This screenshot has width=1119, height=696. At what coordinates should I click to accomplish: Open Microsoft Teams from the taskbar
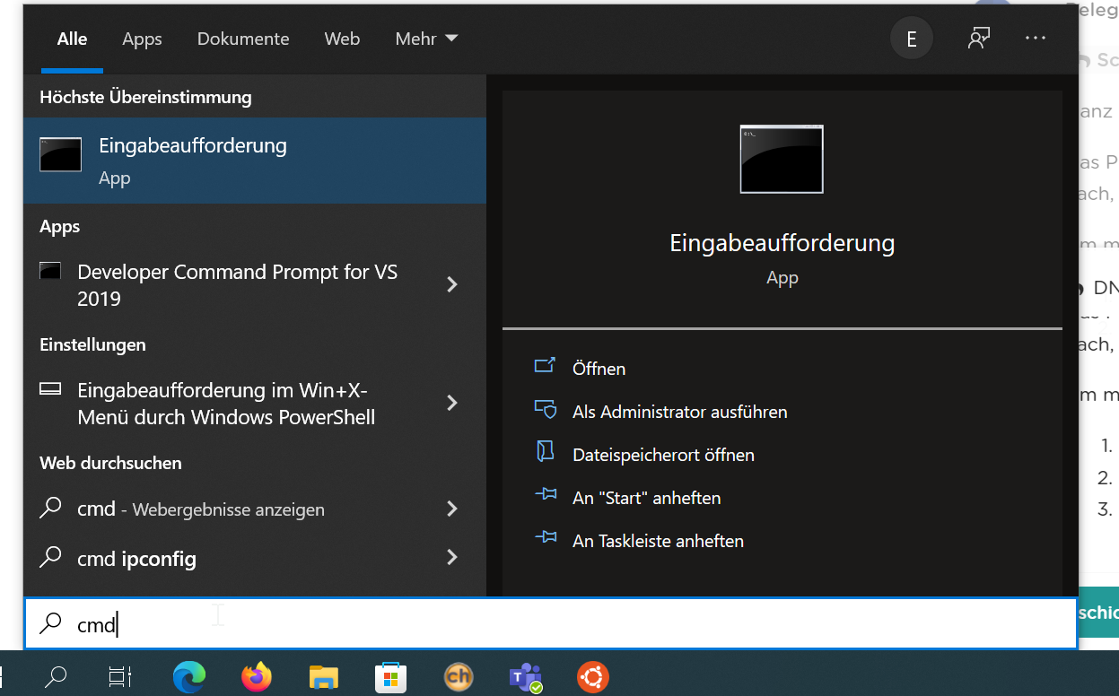click(x=525, y=676)
